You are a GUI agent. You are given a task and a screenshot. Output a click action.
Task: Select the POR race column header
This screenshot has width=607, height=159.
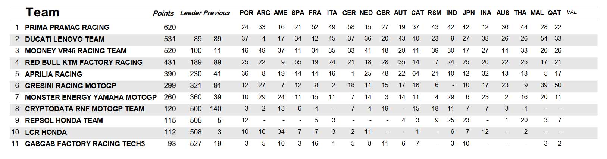[x=246, y=13]
